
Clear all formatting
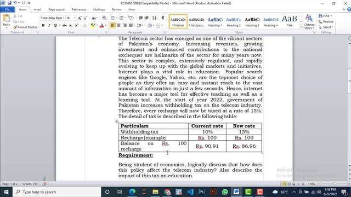tap(104, 18)
